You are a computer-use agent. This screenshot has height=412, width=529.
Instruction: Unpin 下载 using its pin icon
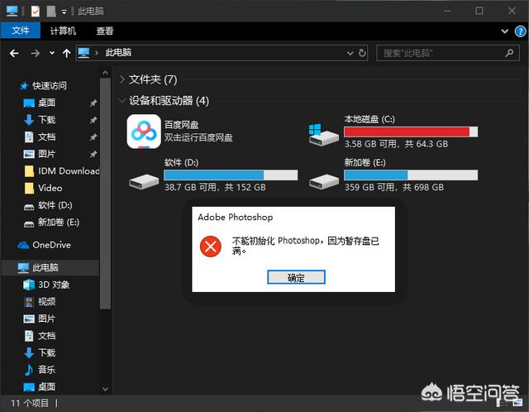pyautogui.click(x=93, y=120)
